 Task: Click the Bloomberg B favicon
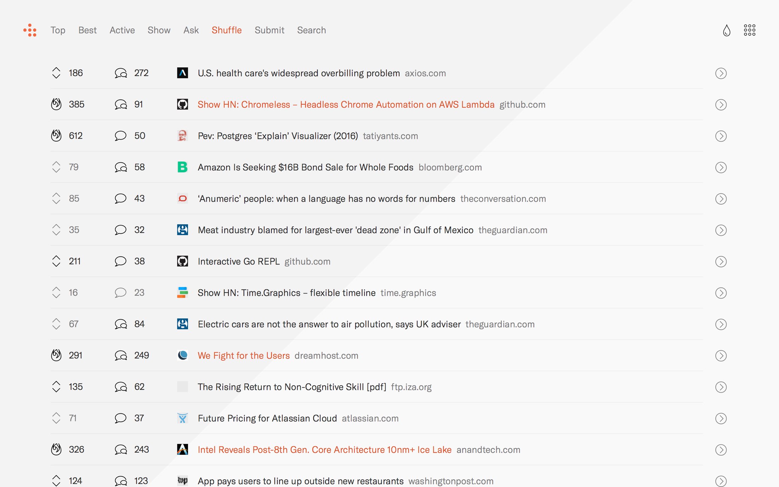pos(182,167)
